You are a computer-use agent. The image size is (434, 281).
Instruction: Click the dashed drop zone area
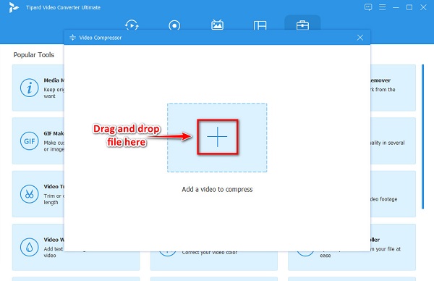click(217, 138)
